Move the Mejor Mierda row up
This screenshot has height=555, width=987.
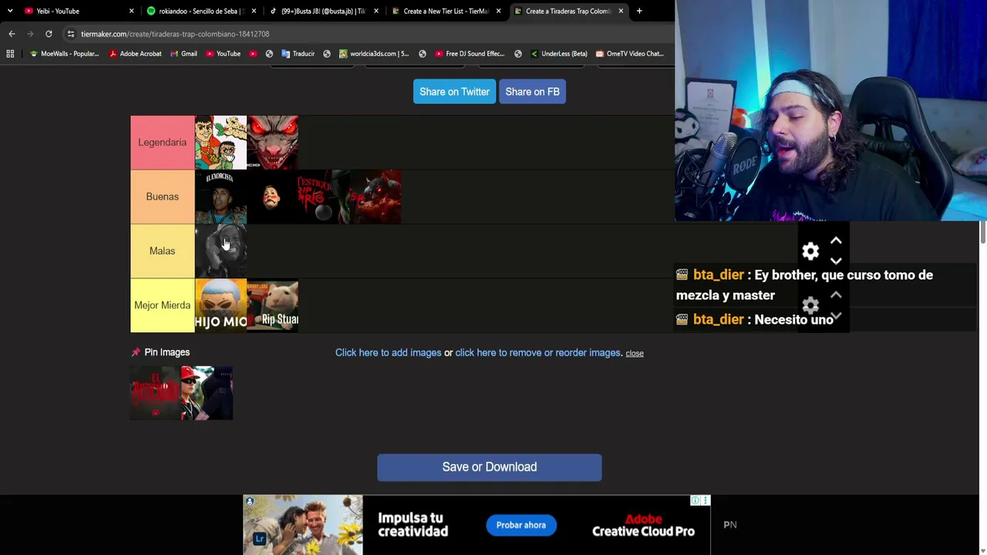tap(836, 295)
